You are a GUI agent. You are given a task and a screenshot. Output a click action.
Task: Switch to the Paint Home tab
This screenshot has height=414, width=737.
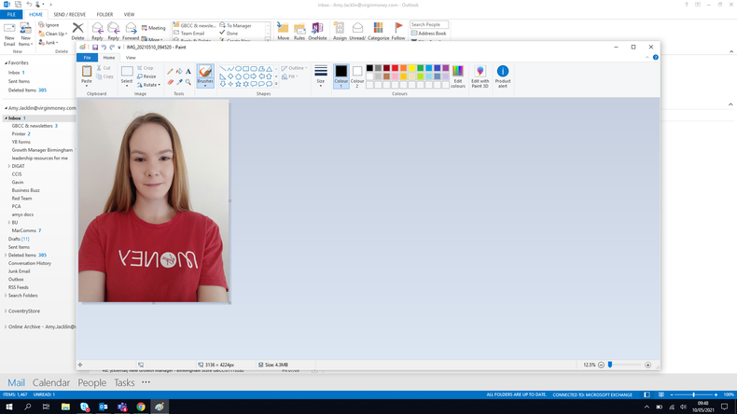(108, 57)
